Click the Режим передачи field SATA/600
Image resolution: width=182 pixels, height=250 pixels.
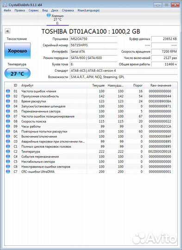94,58
